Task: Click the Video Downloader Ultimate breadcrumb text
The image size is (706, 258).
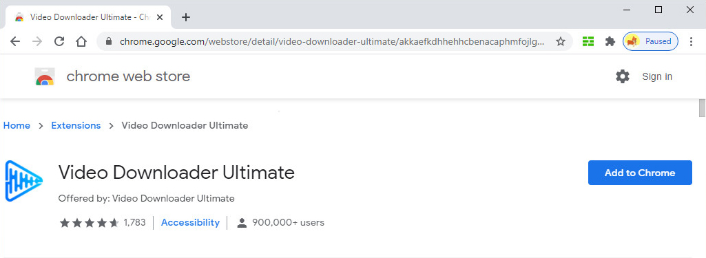Action: [185, 125]
